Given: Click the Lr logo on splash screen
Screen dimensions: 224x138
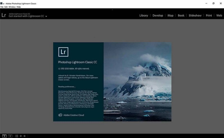Looking at the screenshot, I should pos(63,52).
